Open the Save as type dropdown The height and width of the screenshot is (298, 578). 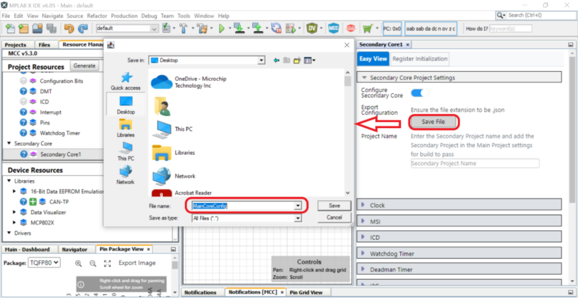tap(298, 218)
